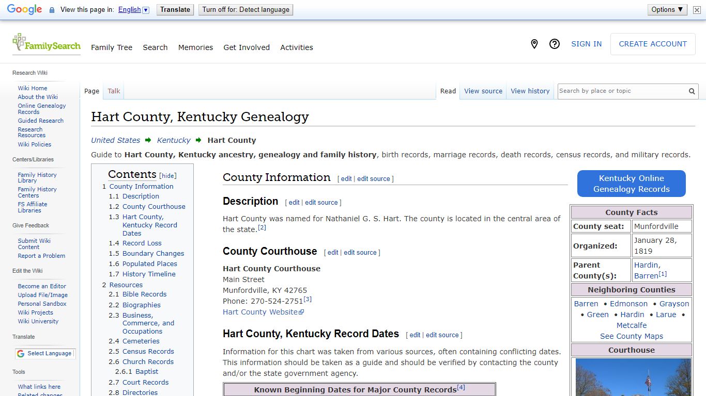Open the View history tab
This screenshot has height=396, width=706.
530,91
